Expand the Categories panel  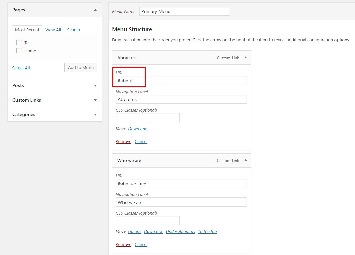pyautogui.click(x=95, y=114)
